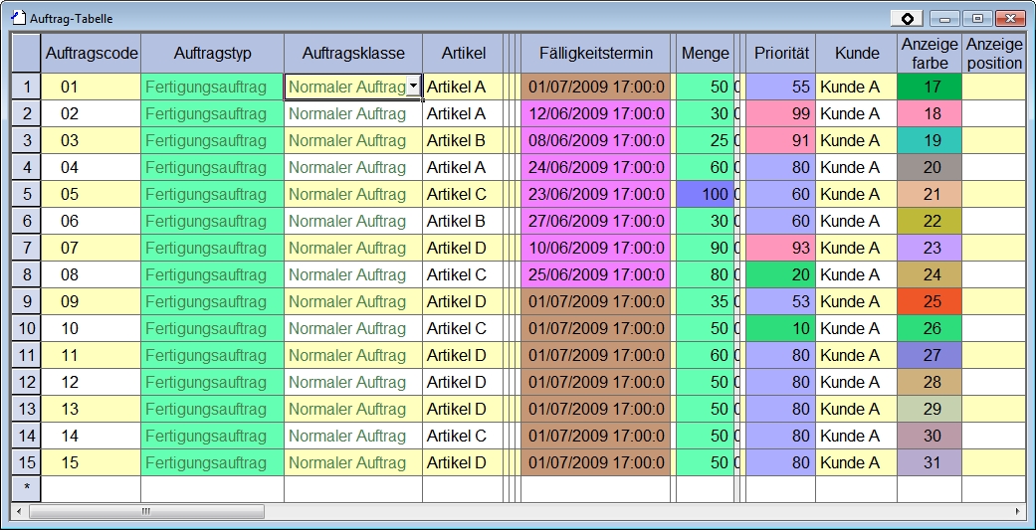Click the document icon in title bar
The height and width of the screenshot is (530, 1036).
(17, 18)
